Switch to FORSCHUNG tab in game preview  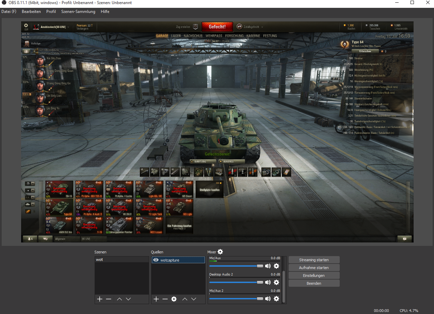click(x=234, y=36)
